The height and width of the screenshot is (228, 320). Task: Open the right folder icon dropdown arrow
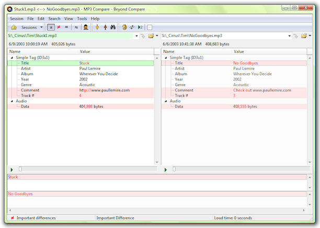310,35
